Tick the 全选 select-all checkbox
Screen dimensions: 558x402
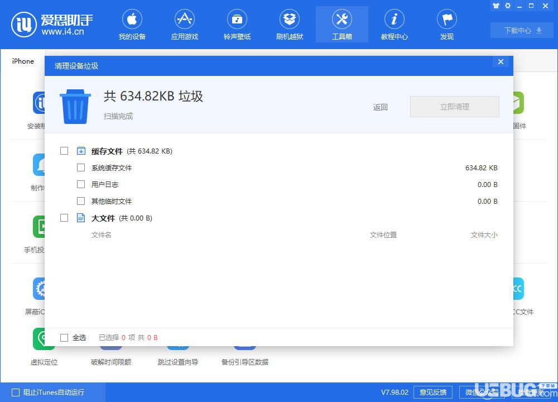(x=64, y=338)
